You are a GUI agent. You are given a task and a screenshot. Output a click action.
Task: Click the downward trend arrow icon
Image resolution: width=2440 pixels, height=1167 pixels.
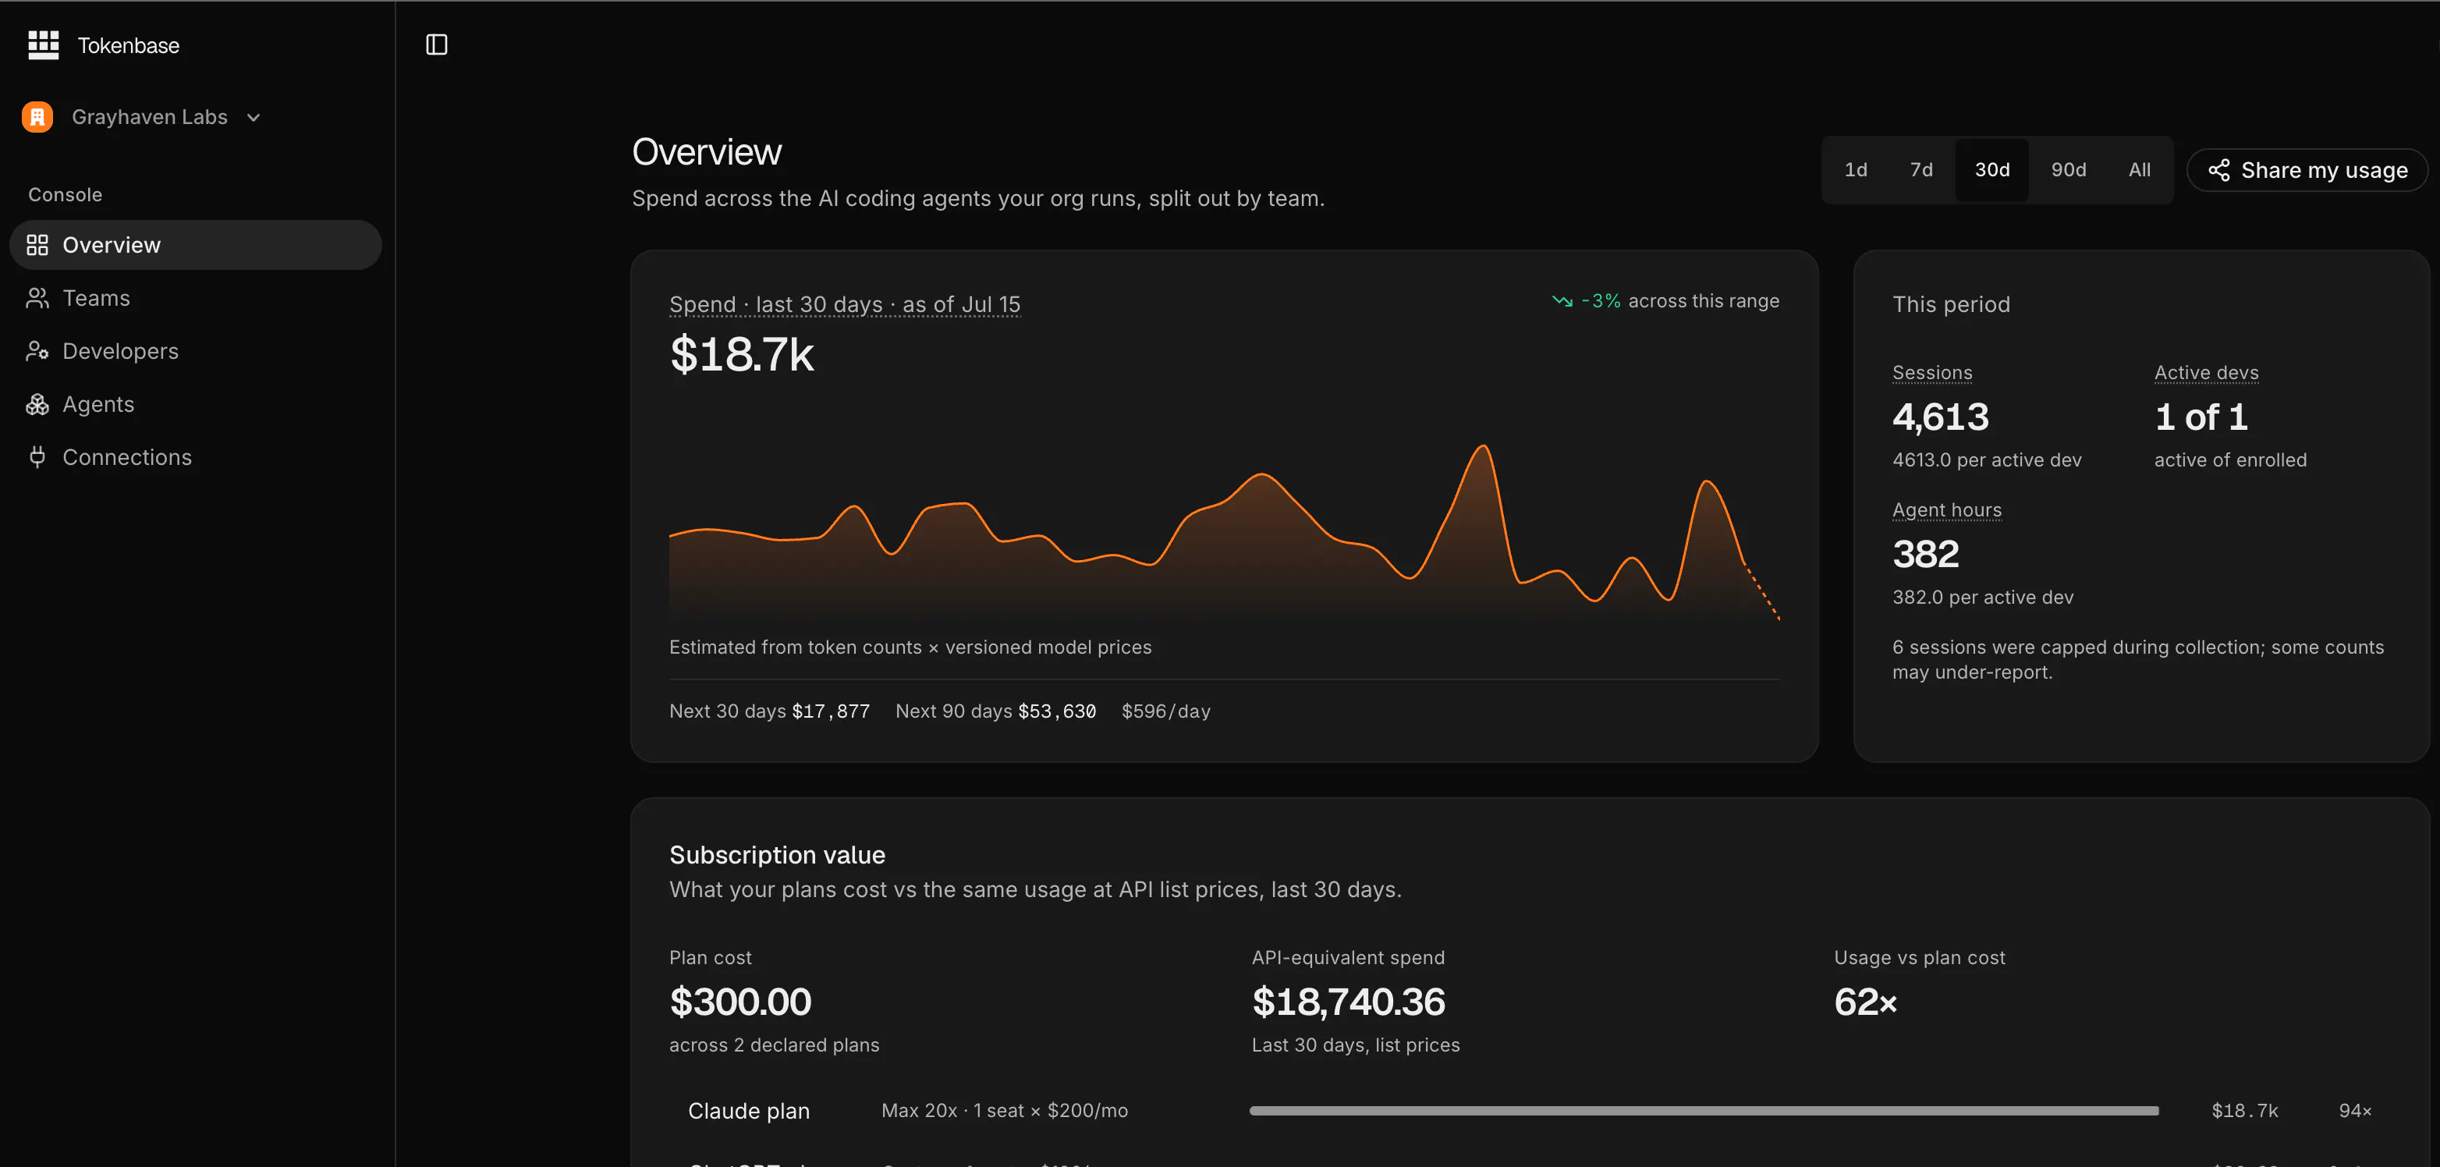point(1562,301)
